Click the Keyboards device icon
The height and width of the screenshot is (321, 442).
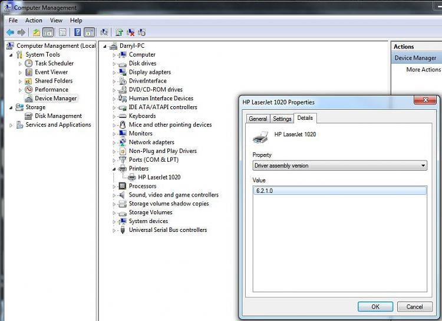pos(123,116)
